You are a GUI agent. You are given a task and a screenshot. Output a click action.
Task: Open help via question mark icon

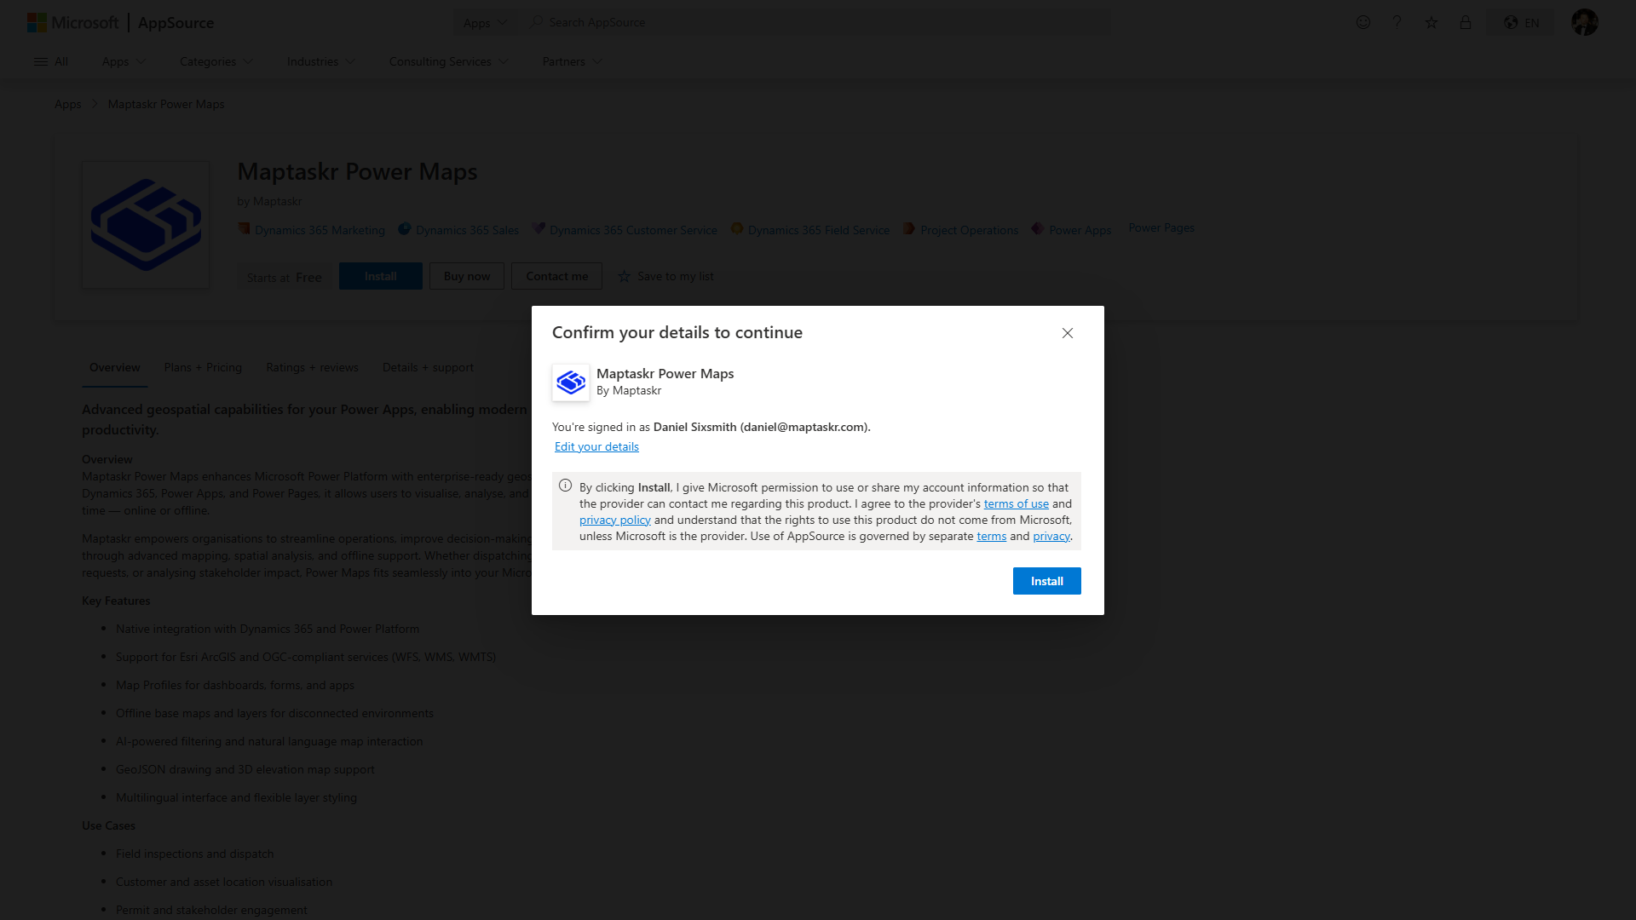tap(1397, 22)
